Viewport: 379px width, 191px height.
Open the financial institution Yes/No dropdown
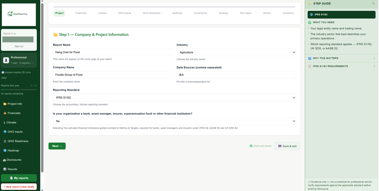coord(174,121)
